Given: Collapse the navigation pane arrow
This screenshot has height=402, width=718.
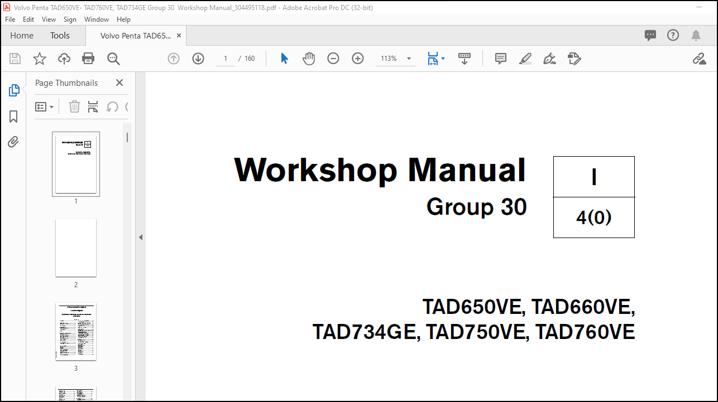Looking at the screenshot, I should (x=141, y=237).
